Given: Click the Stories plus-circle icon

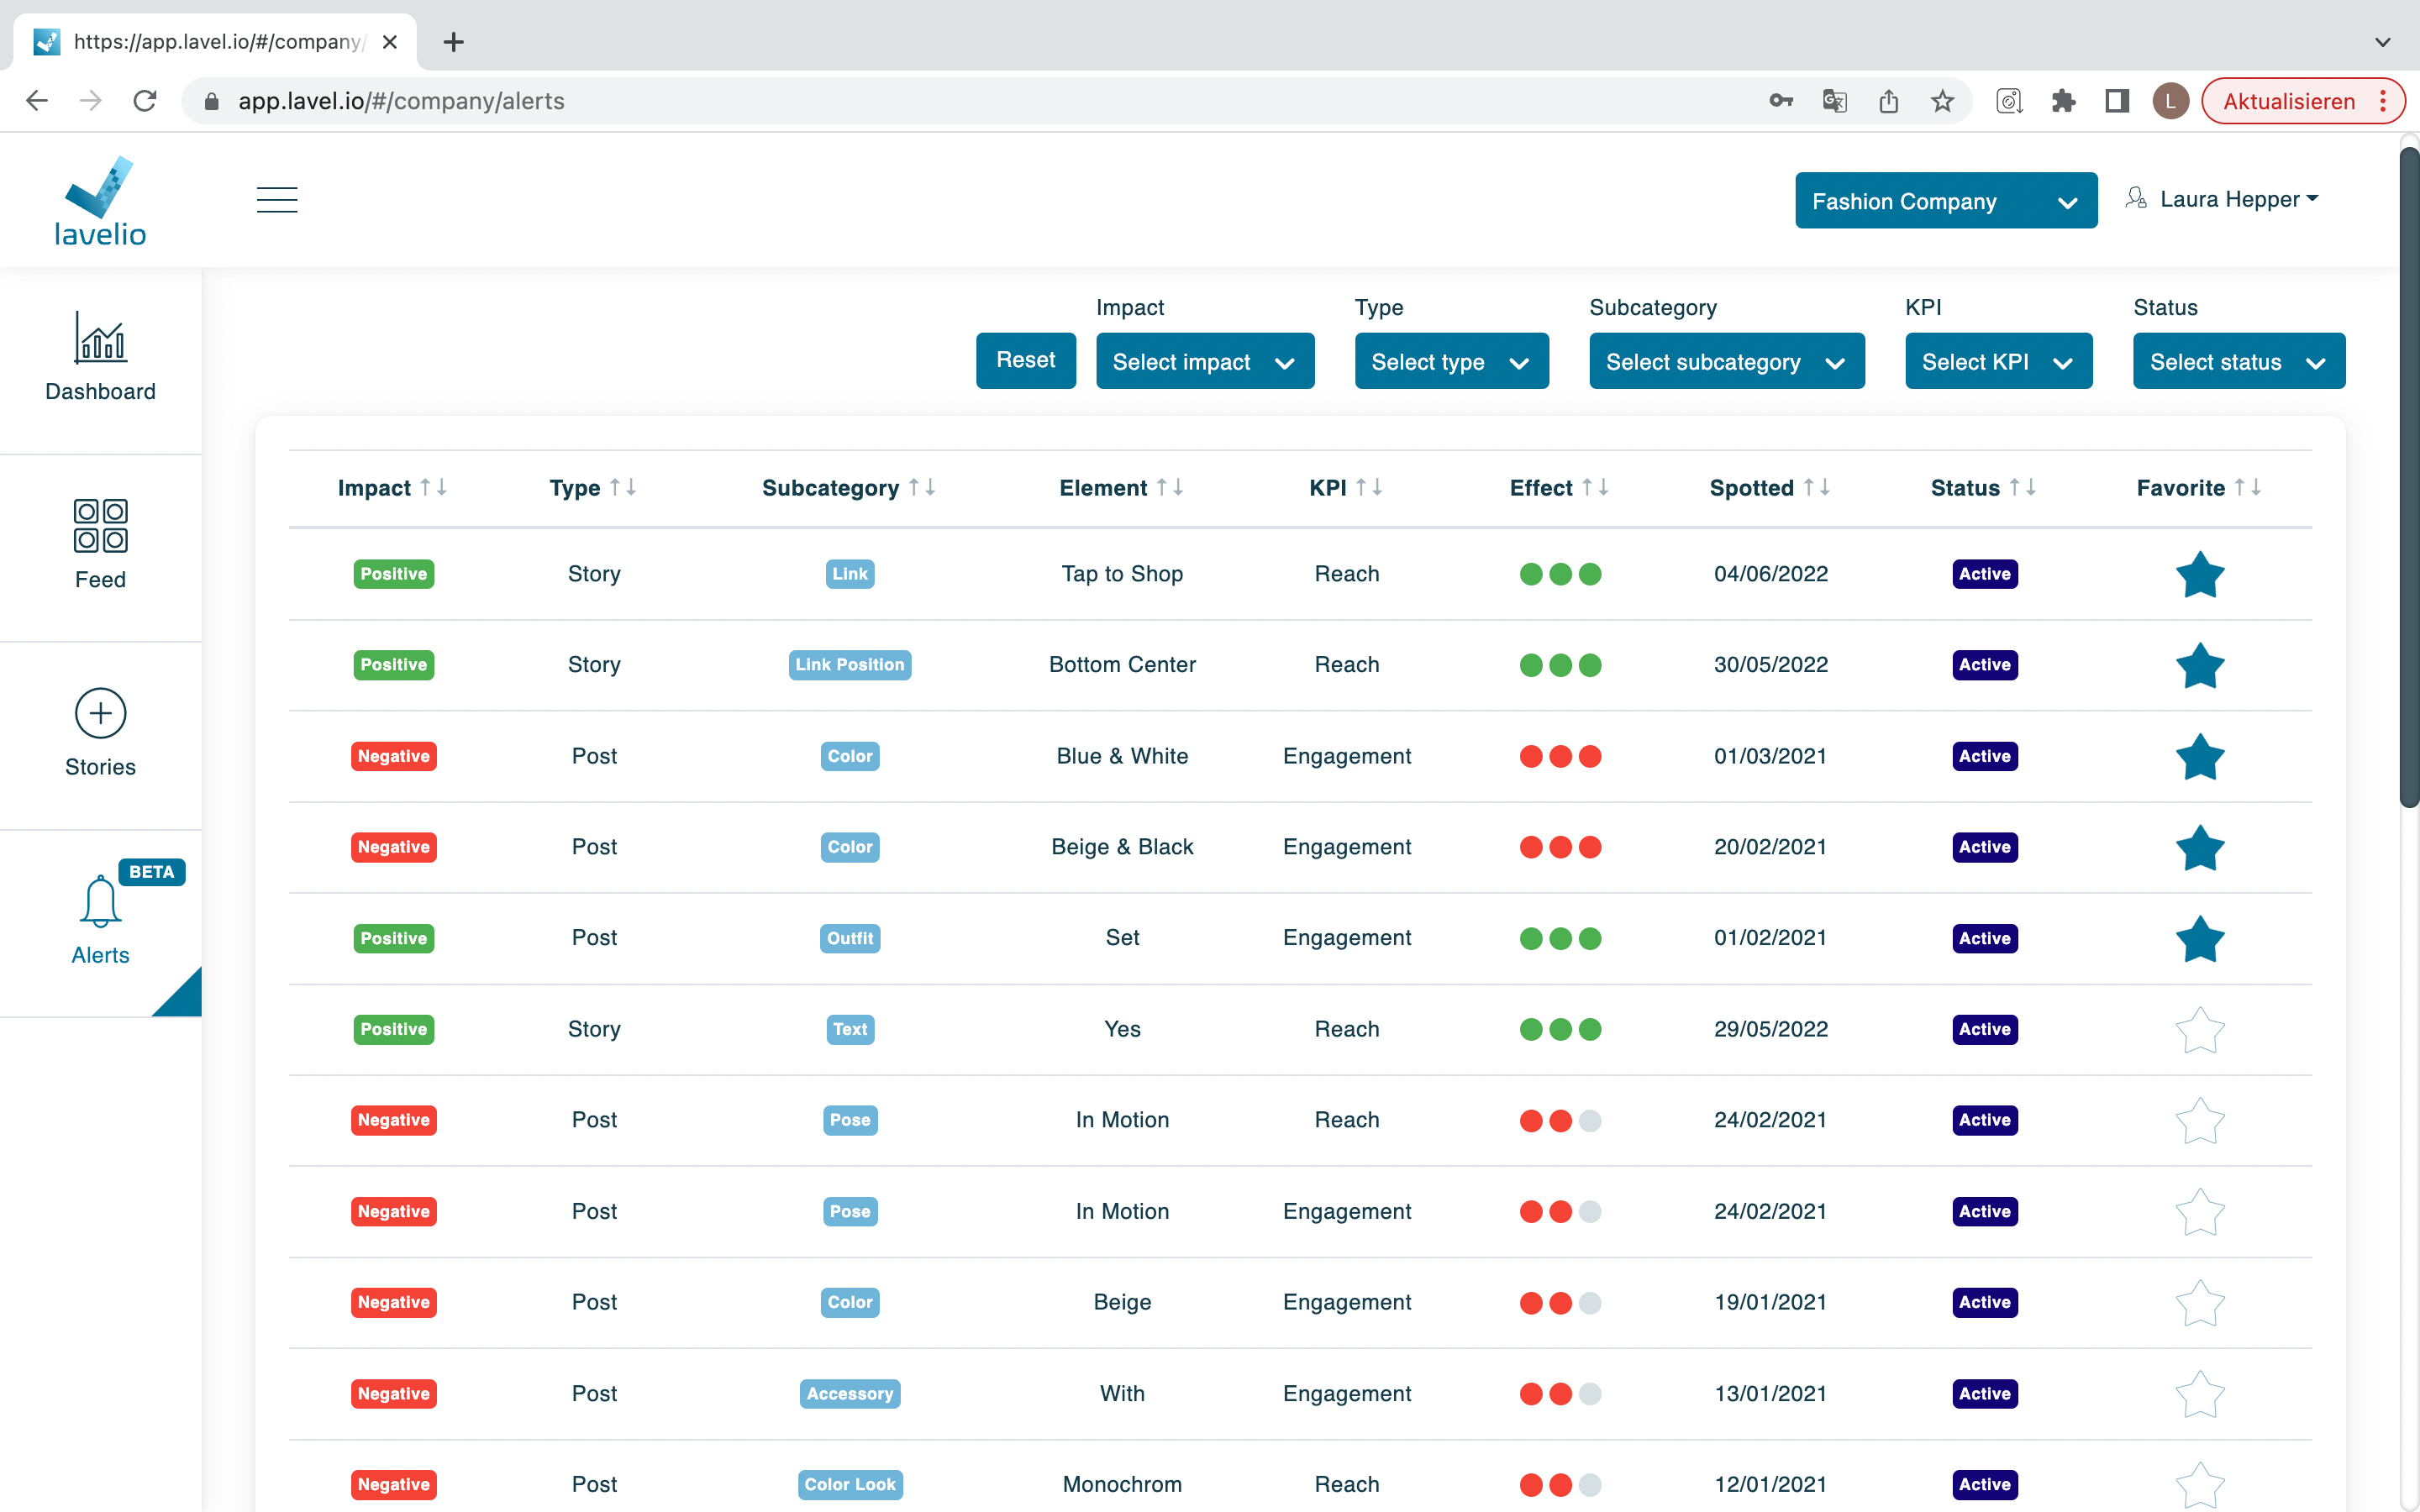Looking at the screenshot, I should click(100, 713).
